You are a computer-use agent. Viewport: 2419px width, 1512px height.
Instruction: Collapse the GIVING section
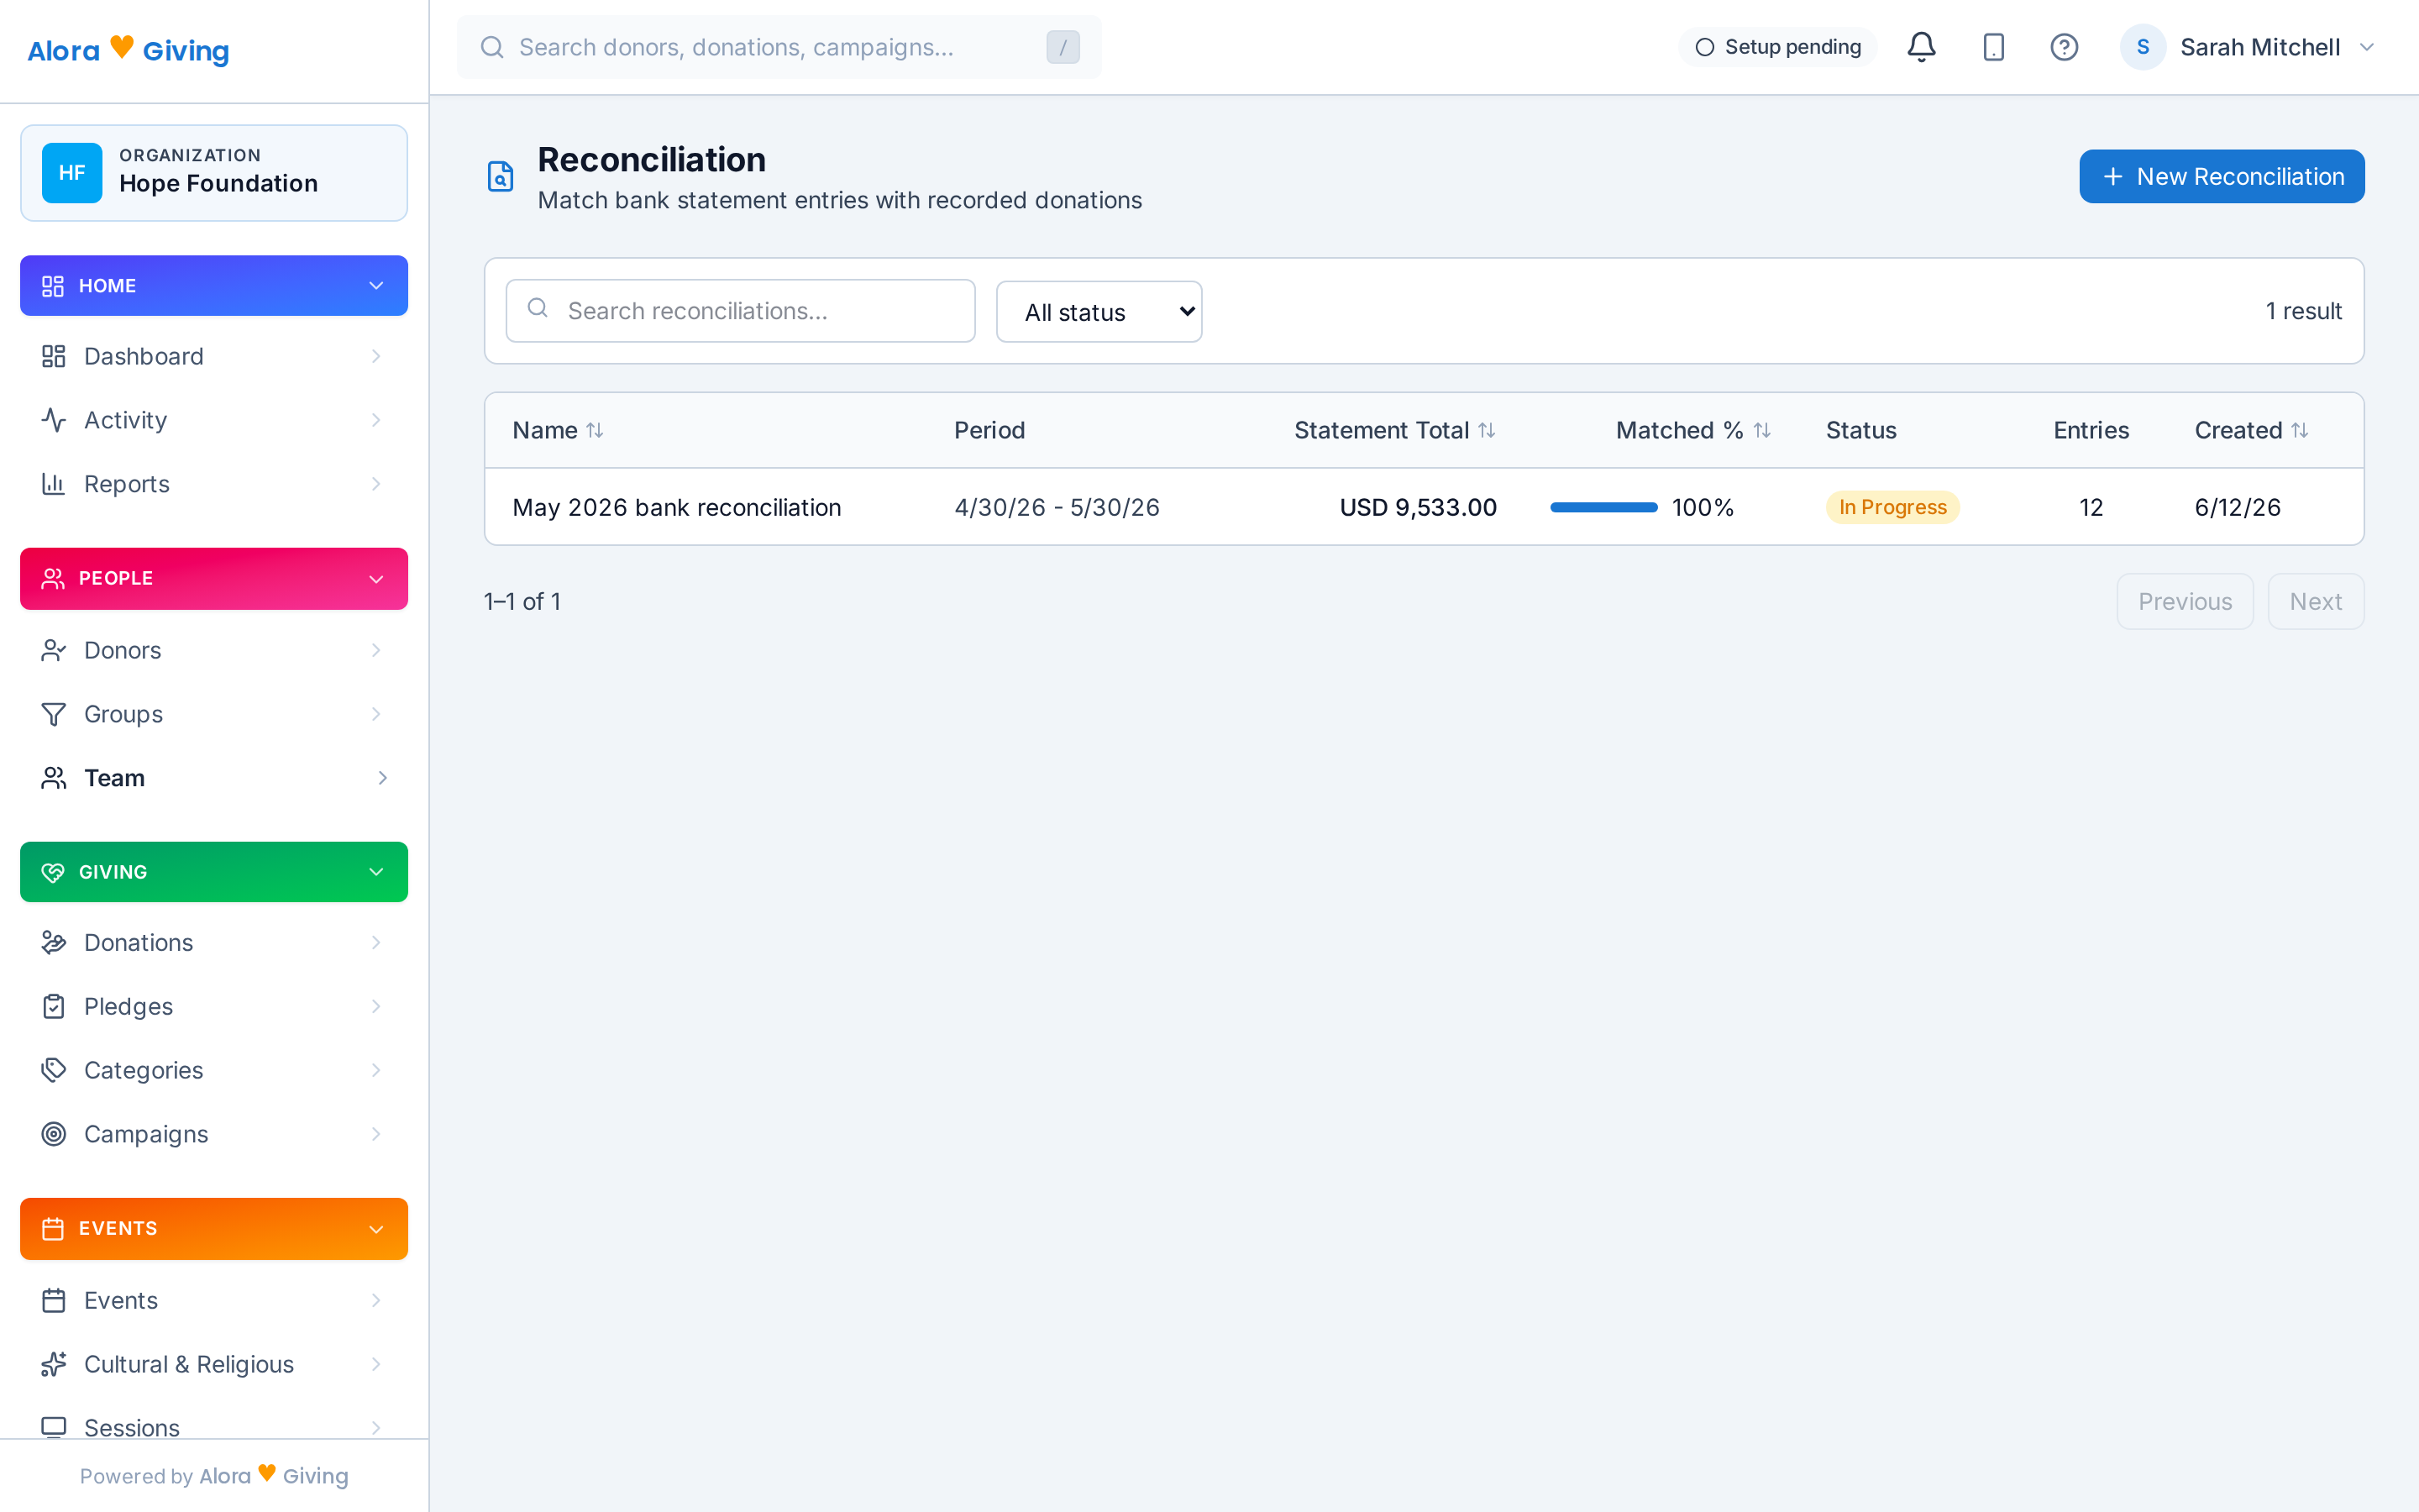coord(214,872)
